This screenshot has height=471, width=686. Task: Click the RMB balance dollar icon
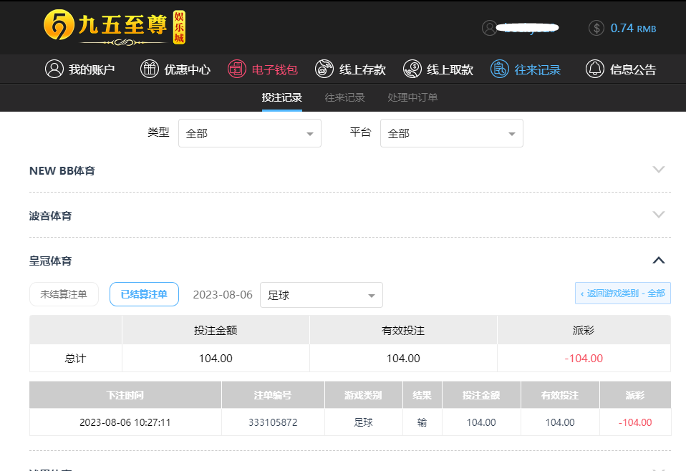point(596,28)
